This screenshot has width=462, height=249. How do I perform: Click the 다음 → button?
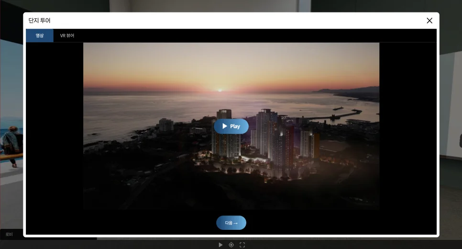click(x=231, y=223)
